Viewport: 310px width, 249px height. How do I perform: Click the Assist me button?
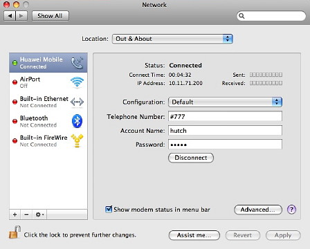(x=194, y=235)
